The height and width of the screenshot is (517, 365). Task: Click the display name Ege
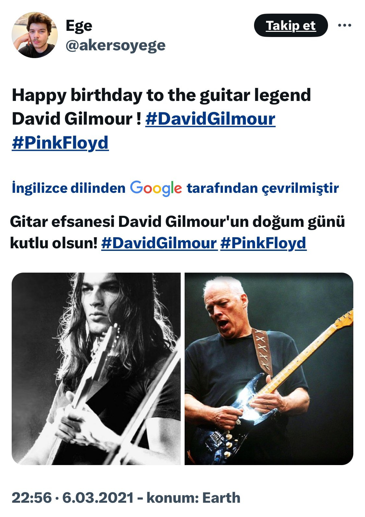click(x=79, y=26)
